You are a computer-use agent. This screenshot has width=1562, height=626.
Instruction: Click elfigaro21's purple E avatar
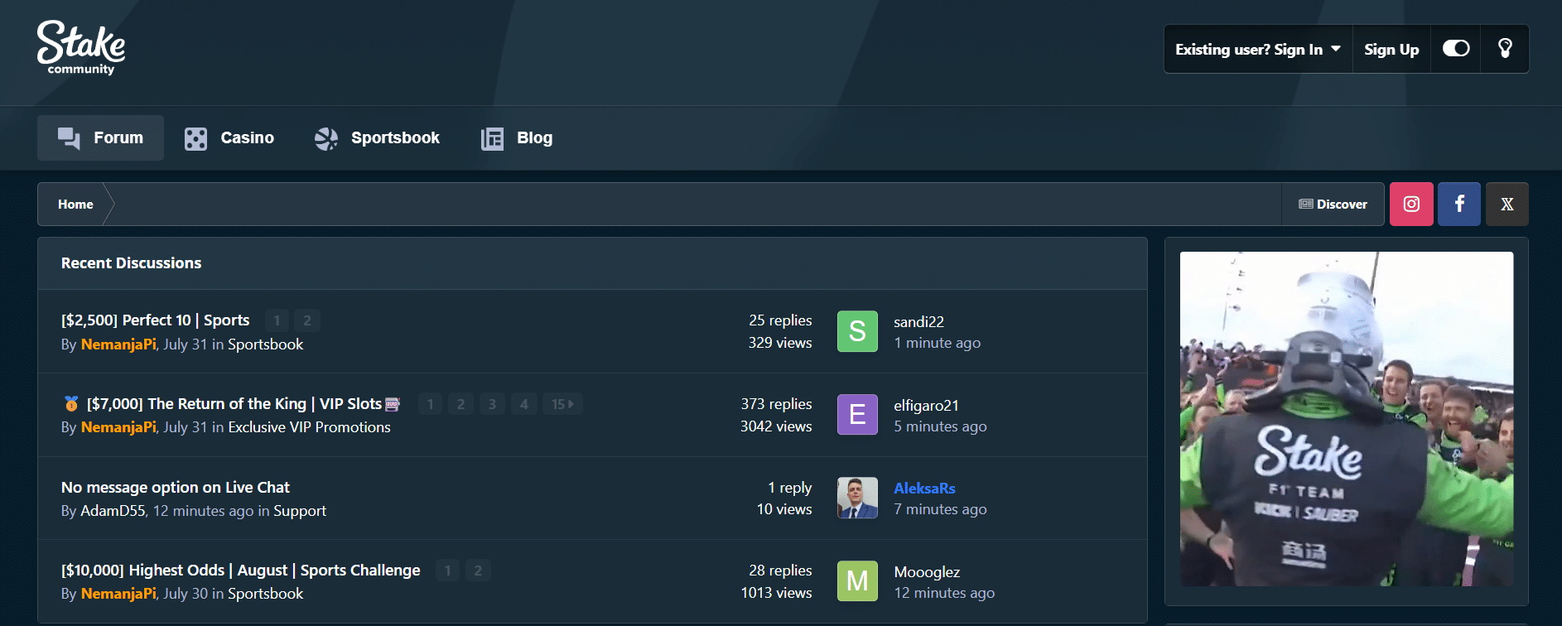point(857,415)
